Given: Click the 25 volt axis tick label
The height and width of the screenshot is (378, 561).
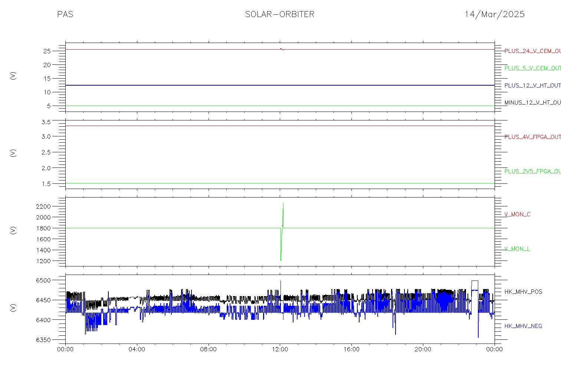Looking at the screenshot, I should (47, 51).
